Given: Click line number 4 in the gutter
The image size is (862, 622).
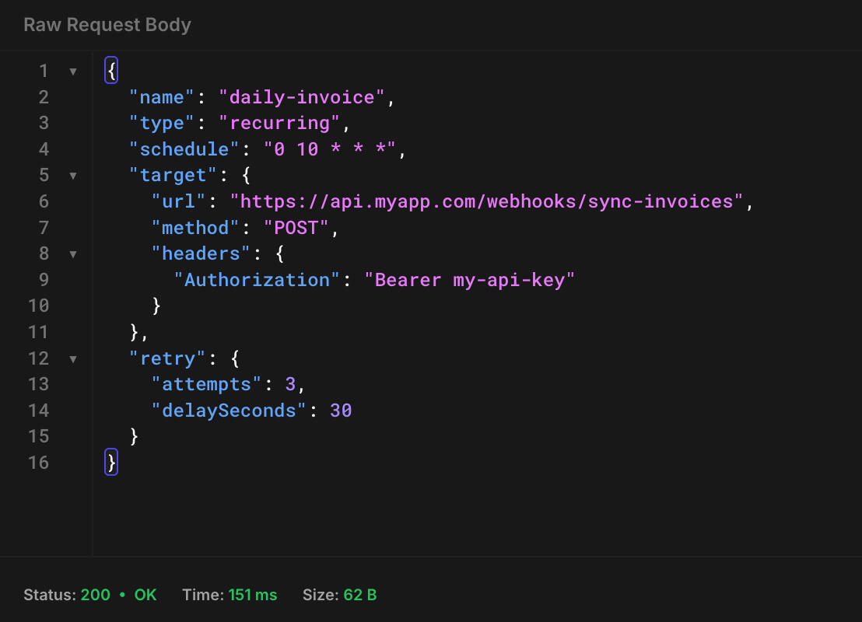Looking at the screenshot, I should pos(44,149).
